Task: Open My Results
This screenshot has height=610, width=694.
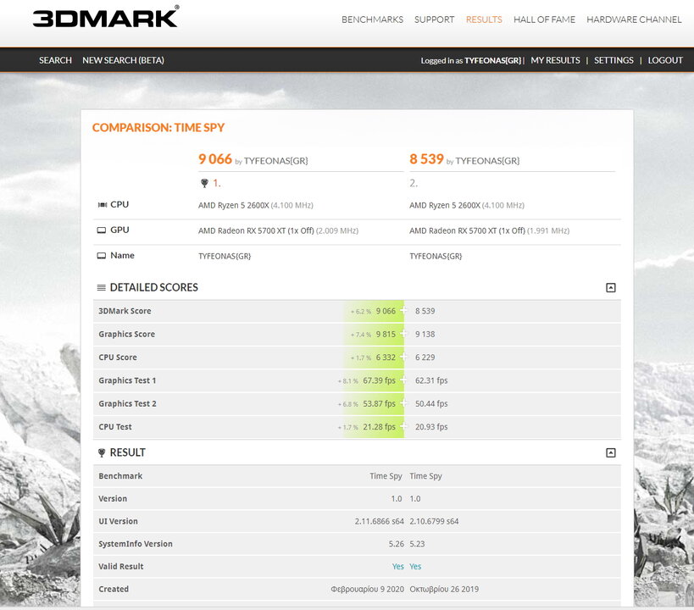Action: [555, 60]
